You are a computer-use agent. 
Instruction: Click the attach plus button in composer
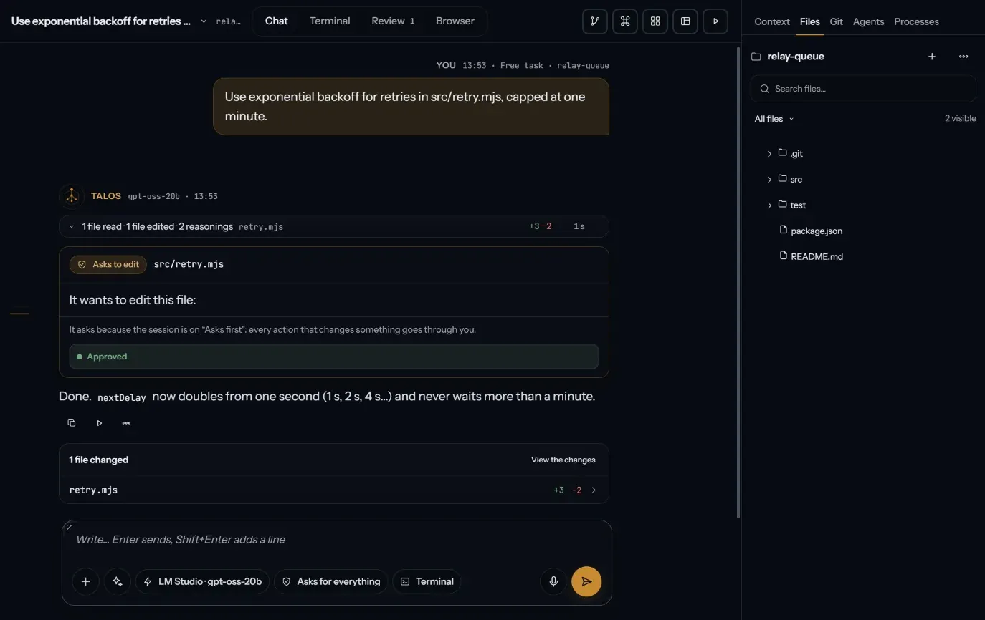(x=85, y=581)
